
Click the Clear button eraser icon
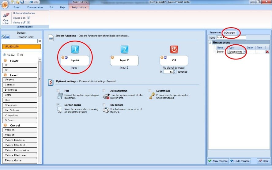tap(6, 16)
